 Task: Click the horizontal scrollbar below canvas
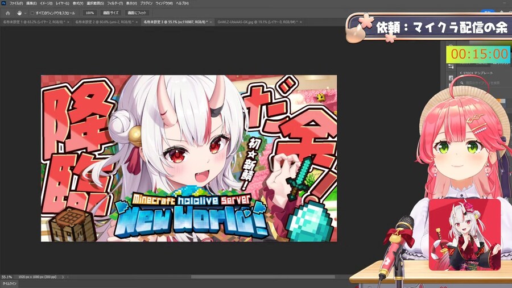coord(263,277)
